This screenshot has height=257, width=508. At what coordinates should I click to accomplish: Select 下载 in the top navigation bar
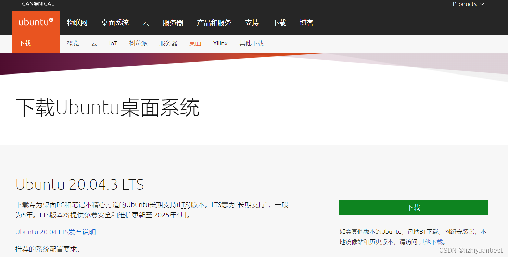279,23
